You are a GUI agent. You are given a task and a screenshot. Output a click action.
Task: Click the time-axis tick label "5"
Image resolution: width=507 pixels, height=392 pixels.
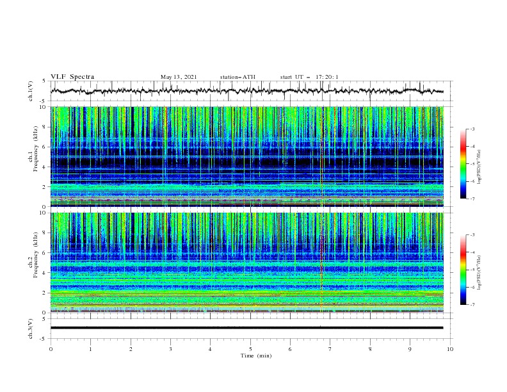pos(250,349)
